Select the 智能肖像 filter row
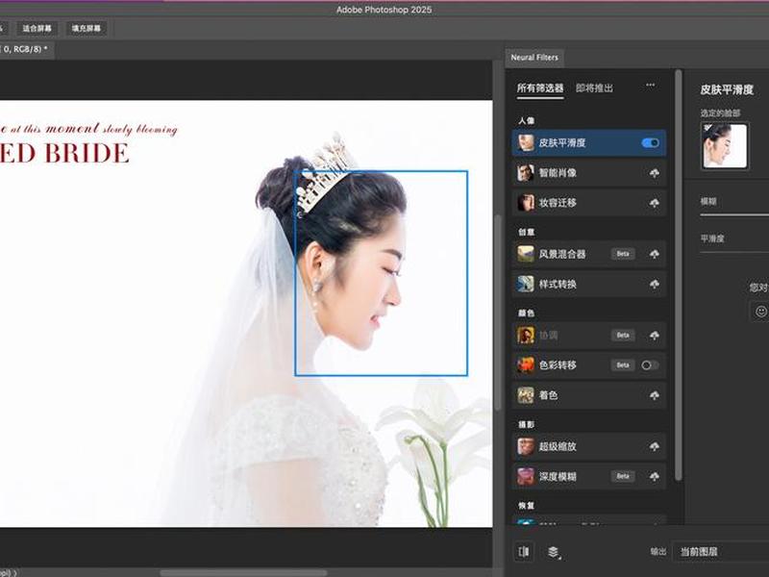The height and width of the screenshot is (577, 769). click(588, 173)
